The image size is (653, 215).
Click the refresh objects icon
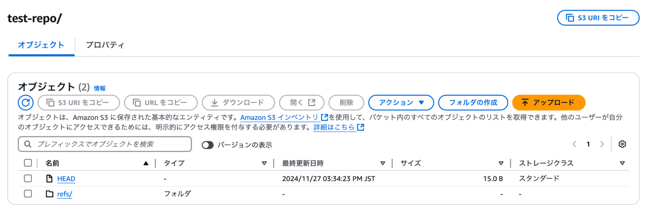click(25, 103)
